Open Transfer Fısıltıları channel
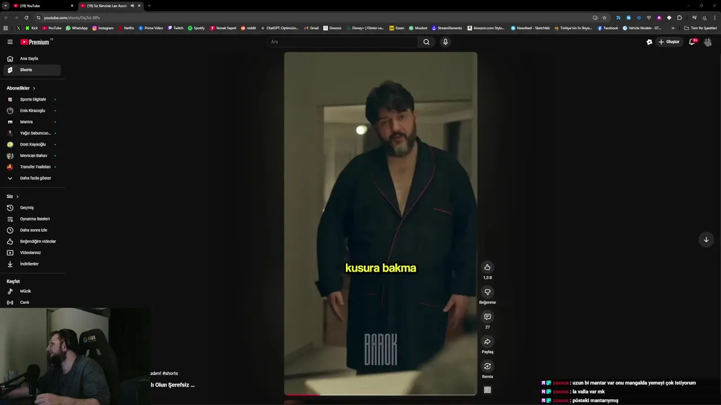Image resolution: width=721 pixels, height=405 pixels. pyautogui.click(x=32, y=167)
